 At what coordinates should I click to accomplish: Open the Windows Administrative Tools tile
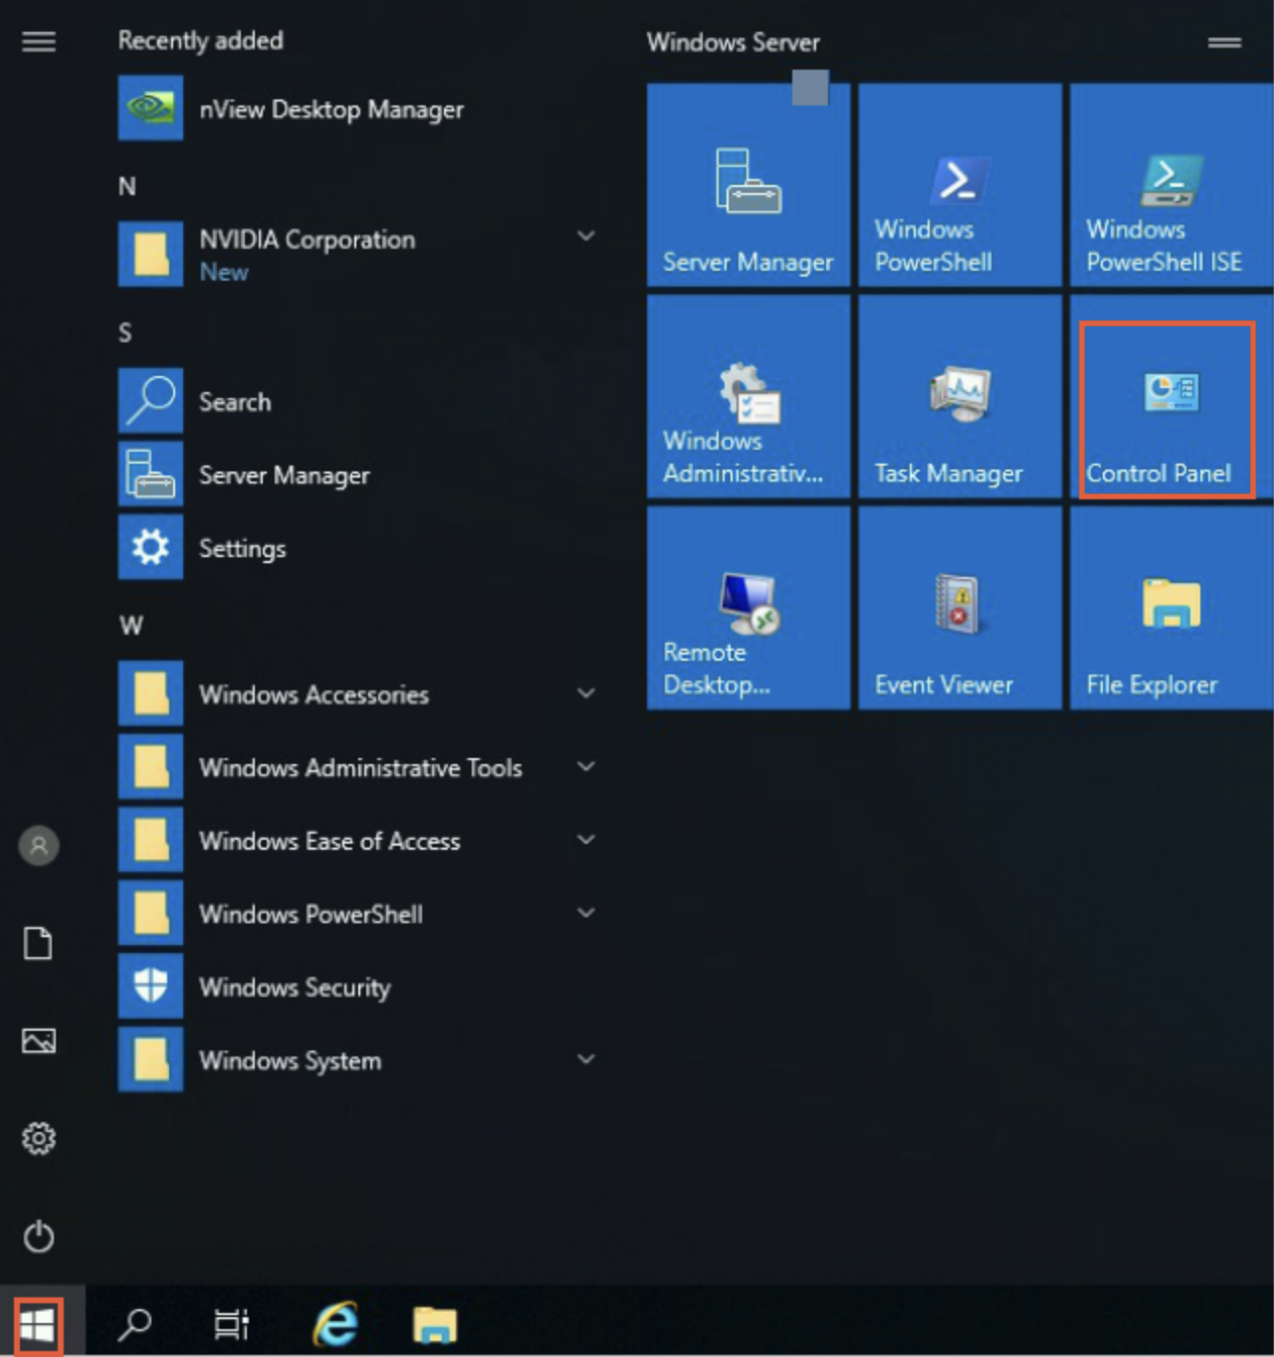(748, 396)
